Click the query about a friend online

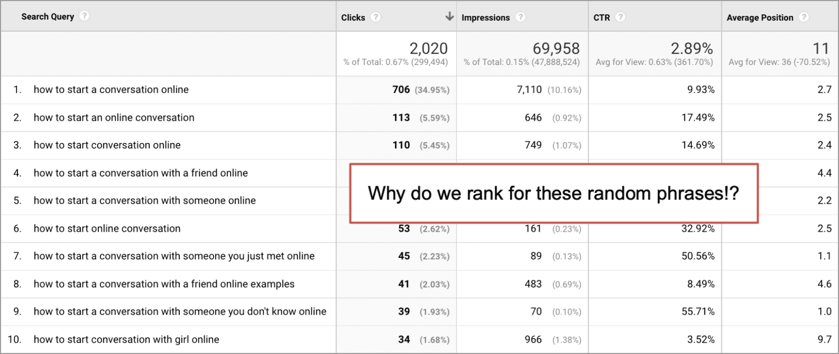(140, 173)
